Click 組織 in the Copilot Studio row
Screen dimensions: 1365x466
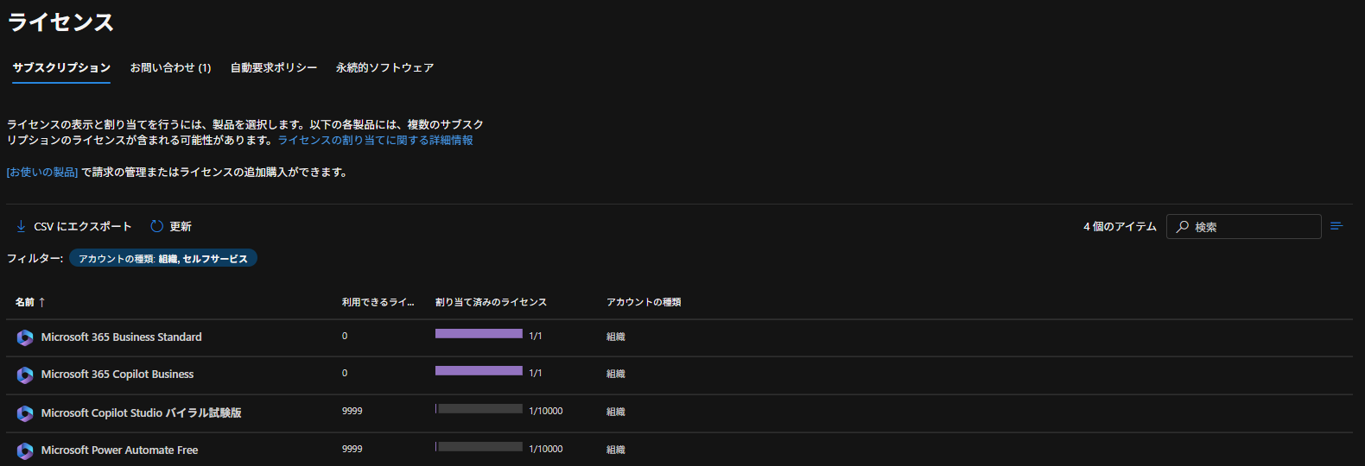click(615, 412)
